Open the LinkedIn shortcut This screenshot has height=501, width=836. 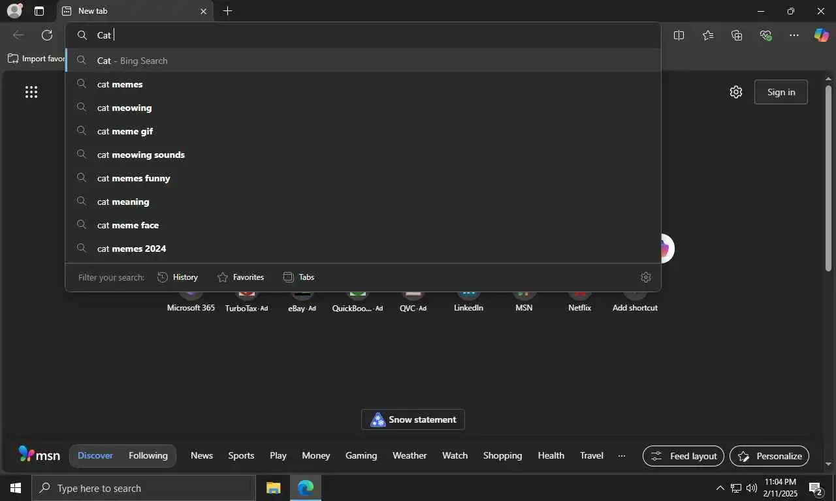click(468, 301)
